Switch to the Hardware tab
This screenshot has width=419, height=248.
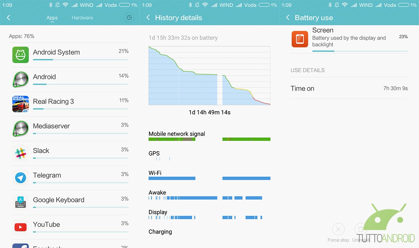point(82,18)
